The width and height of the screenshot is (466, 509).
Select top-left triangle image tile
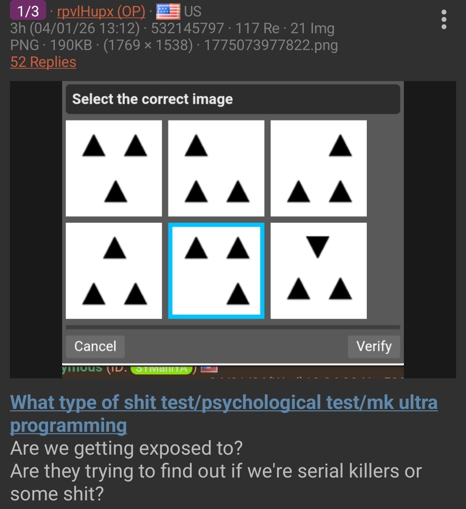coord(113,168)
